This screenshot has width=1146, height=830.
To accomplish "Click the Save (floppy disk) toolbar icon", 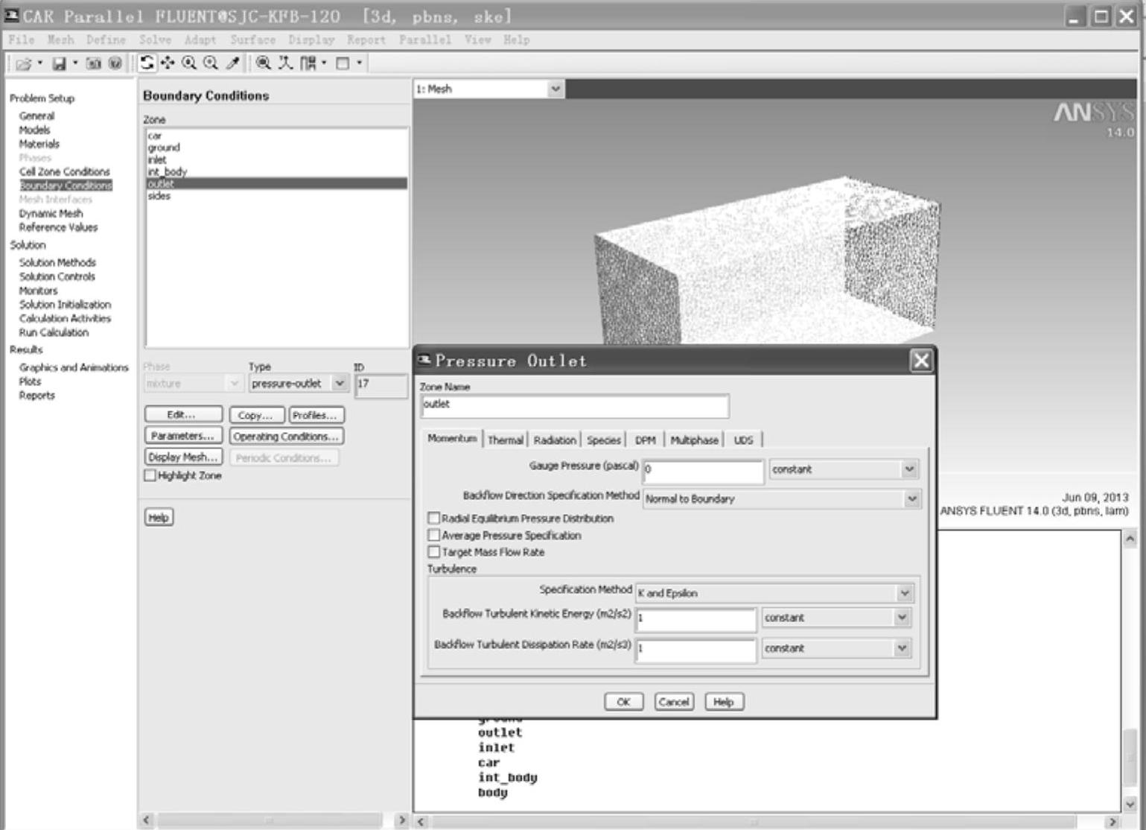I will click(x=59, y=64).
